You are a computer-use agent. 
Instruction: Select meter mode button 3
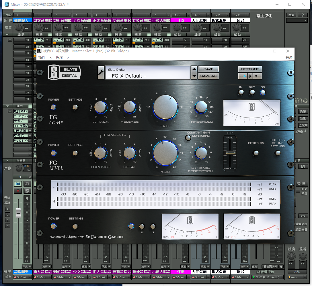[153, 226]
